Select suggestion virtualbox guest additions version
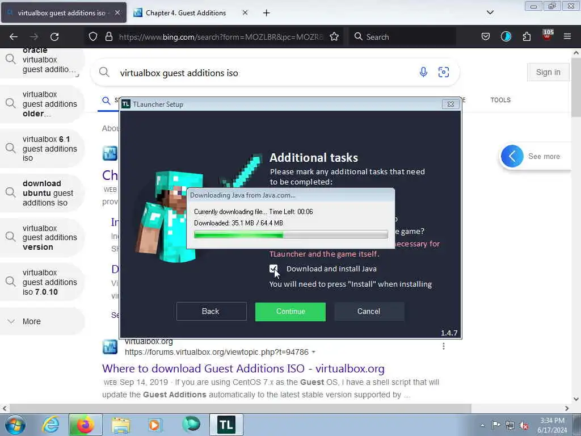Viewport: 581px width, 436px height. click(43, 238)
